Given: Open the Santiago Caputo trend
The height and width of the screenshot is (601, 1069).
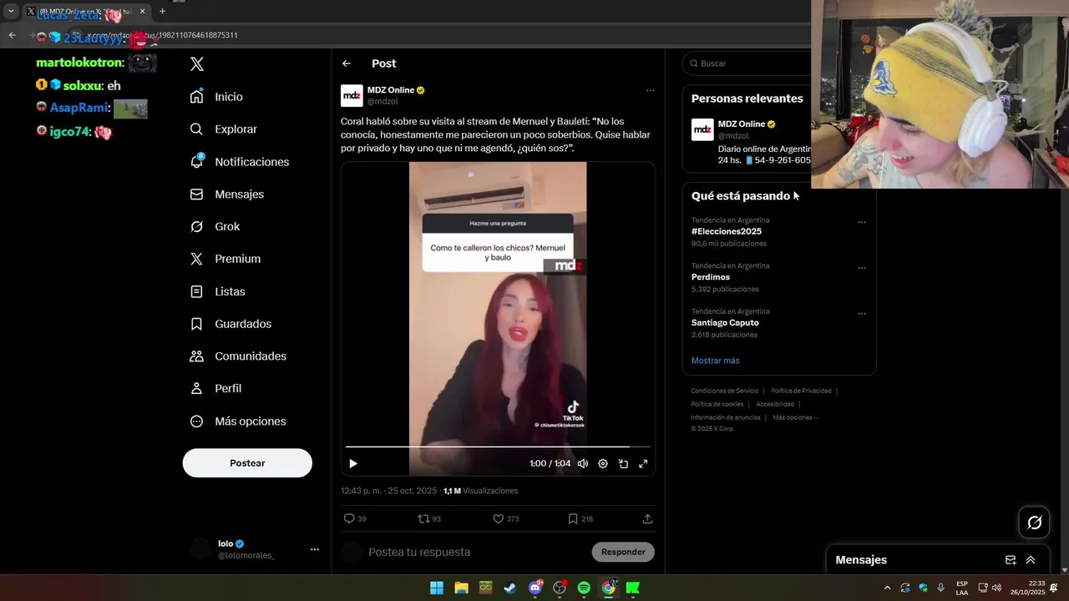Looking at the screenshot, I should point(725,322).
